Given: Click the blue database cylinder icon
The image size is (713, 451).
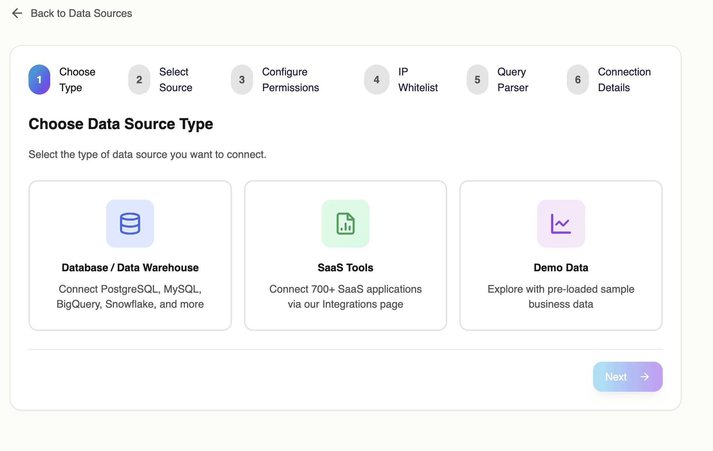Looking at the screenshot, I should tap(130, 224).
